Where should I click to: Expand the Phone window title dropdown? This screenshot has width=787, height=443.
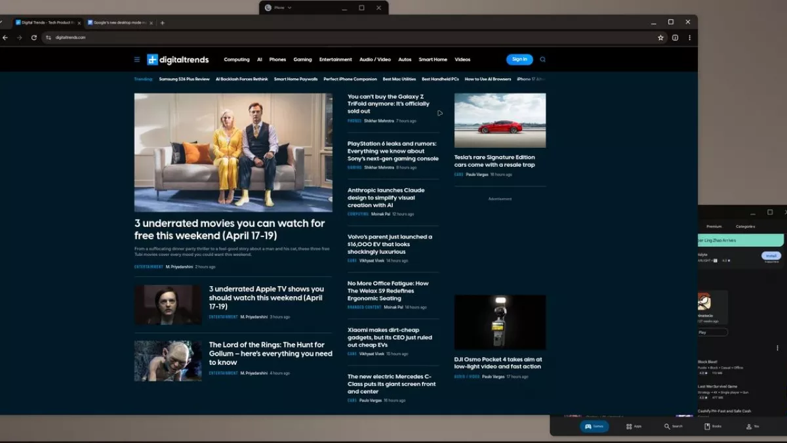coord(289,8)
